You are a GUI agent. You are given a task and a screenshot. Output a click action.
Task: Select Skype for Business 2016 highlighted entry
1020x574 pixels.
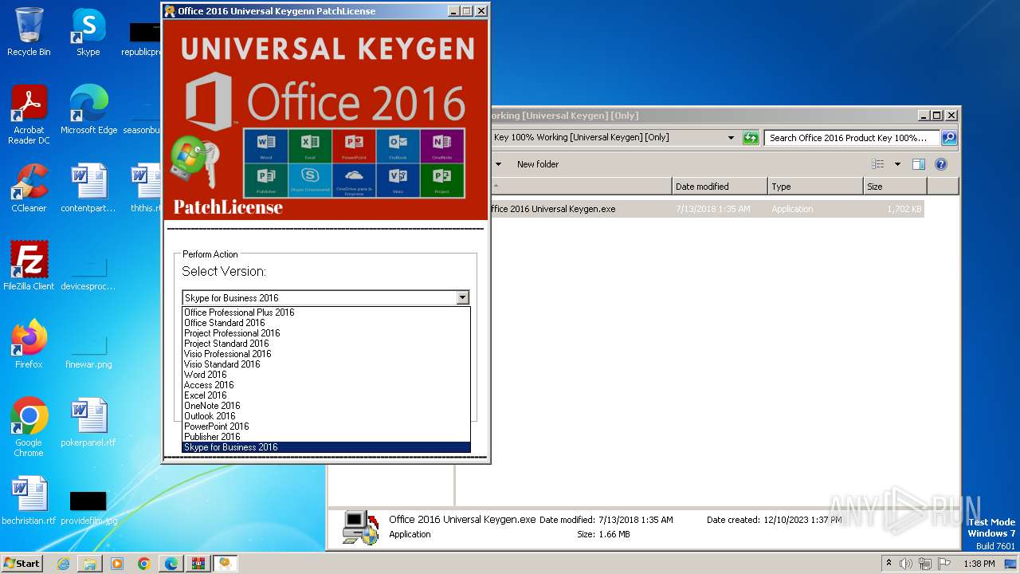click(x=326, y=447)
